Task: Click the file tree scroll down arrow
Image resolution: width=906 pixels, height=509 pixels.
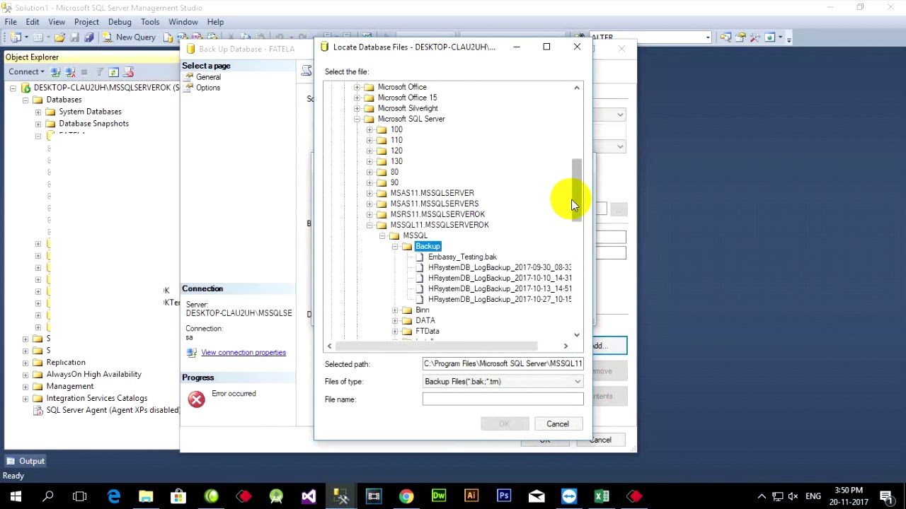Action: [x=577, y=335]
